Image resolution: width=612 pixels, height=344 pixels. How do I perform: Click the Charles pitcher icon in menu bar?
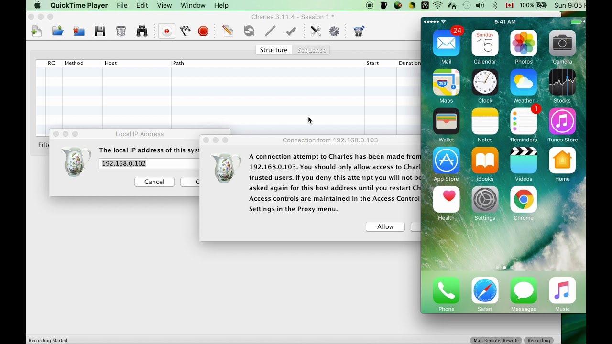(383, 5)
